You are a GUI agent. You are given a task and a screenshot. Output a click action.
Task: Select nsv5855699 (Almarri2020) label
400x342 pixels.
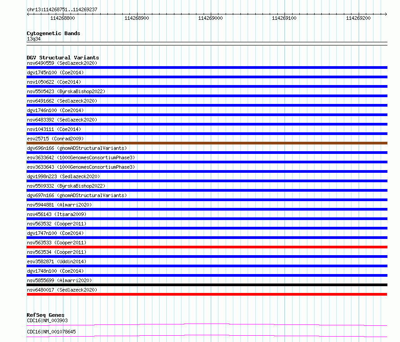coord(59,280)
